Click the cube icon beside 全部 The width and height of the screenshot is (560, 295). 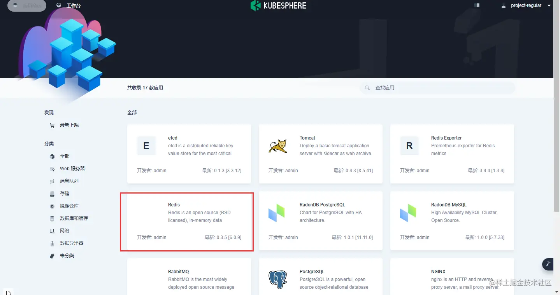click(52, 156)
